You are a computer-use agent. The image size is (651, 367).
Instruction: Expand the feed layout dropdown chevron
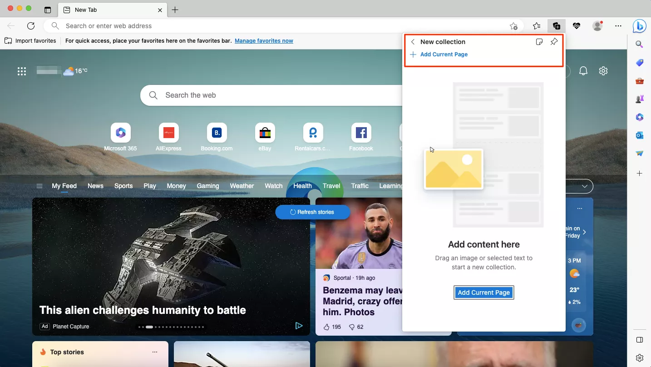point(585,186)
